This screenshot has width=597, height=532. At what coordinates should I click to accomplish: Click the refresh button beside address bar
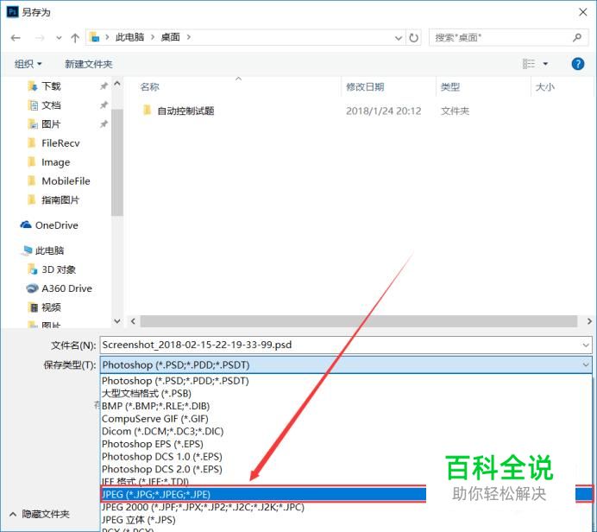point(413,38)
